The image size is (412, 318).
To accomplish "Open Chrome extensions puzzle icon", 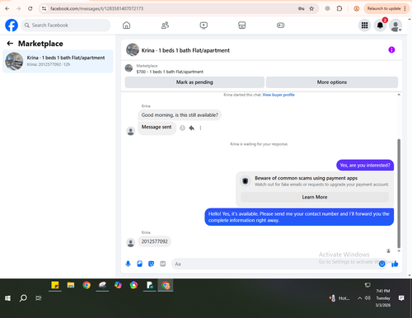I will pyautogui.click(x=339, y=8).
